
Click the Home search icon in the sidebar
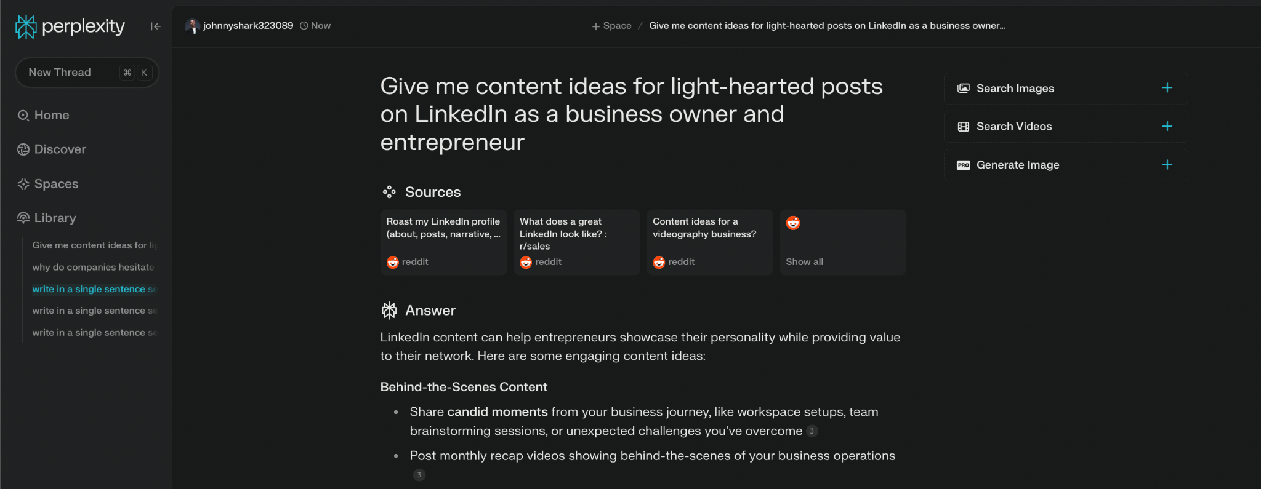[x=23, y=116]
